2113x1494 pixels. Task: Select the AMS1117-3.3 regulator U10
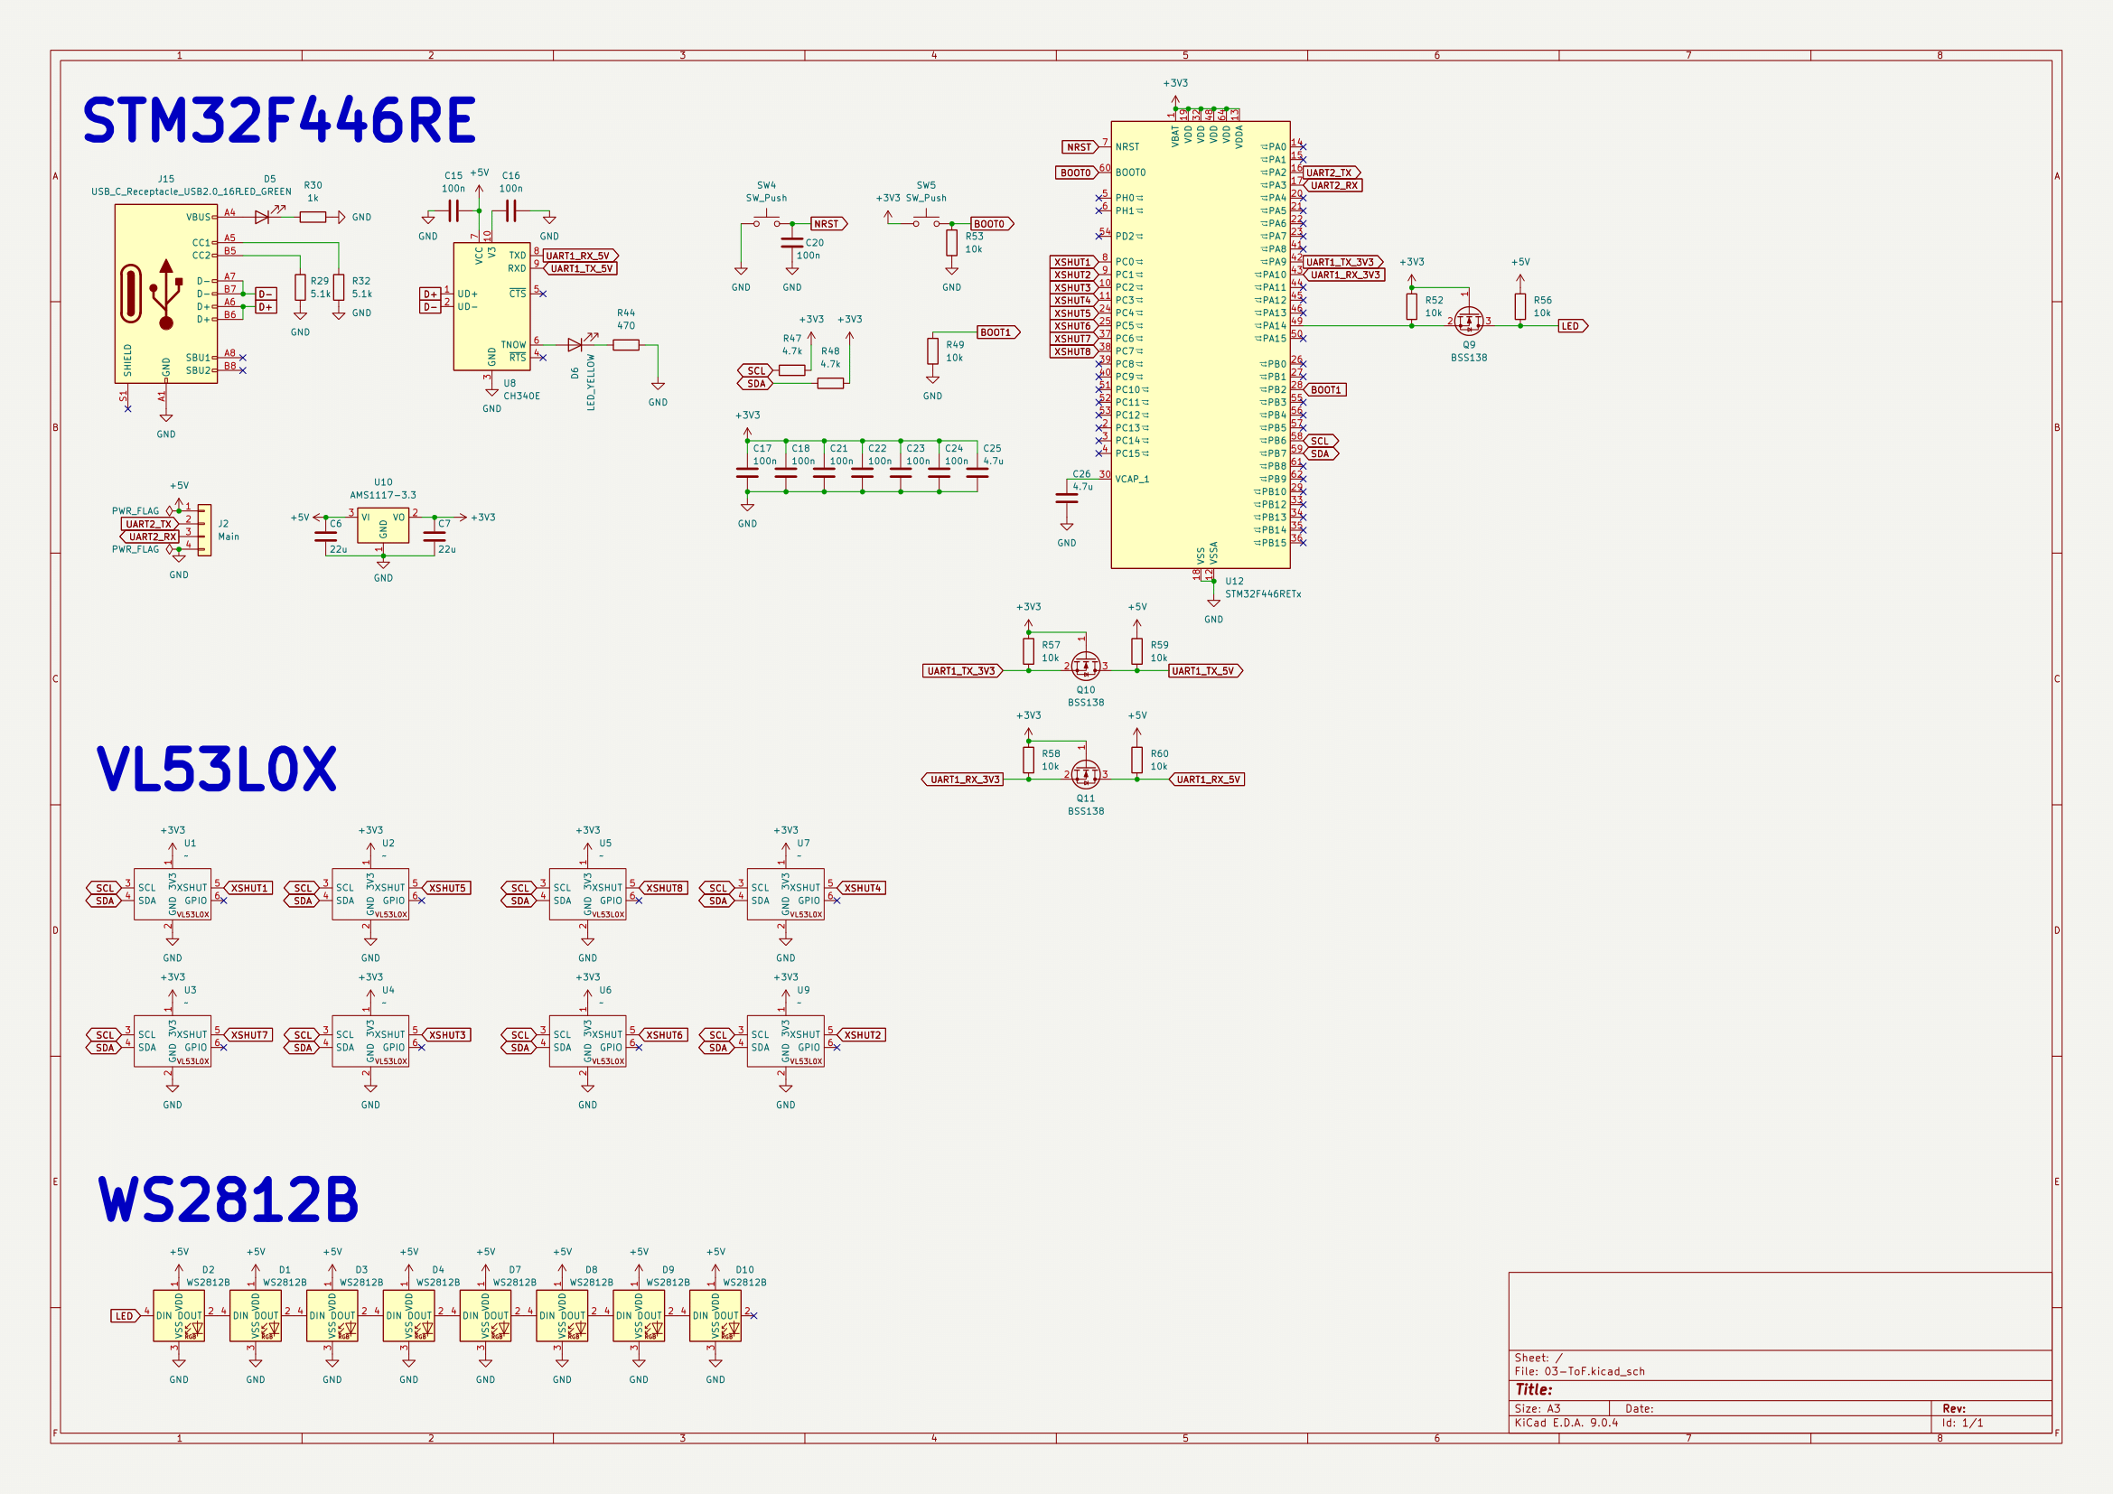[383, 526]
